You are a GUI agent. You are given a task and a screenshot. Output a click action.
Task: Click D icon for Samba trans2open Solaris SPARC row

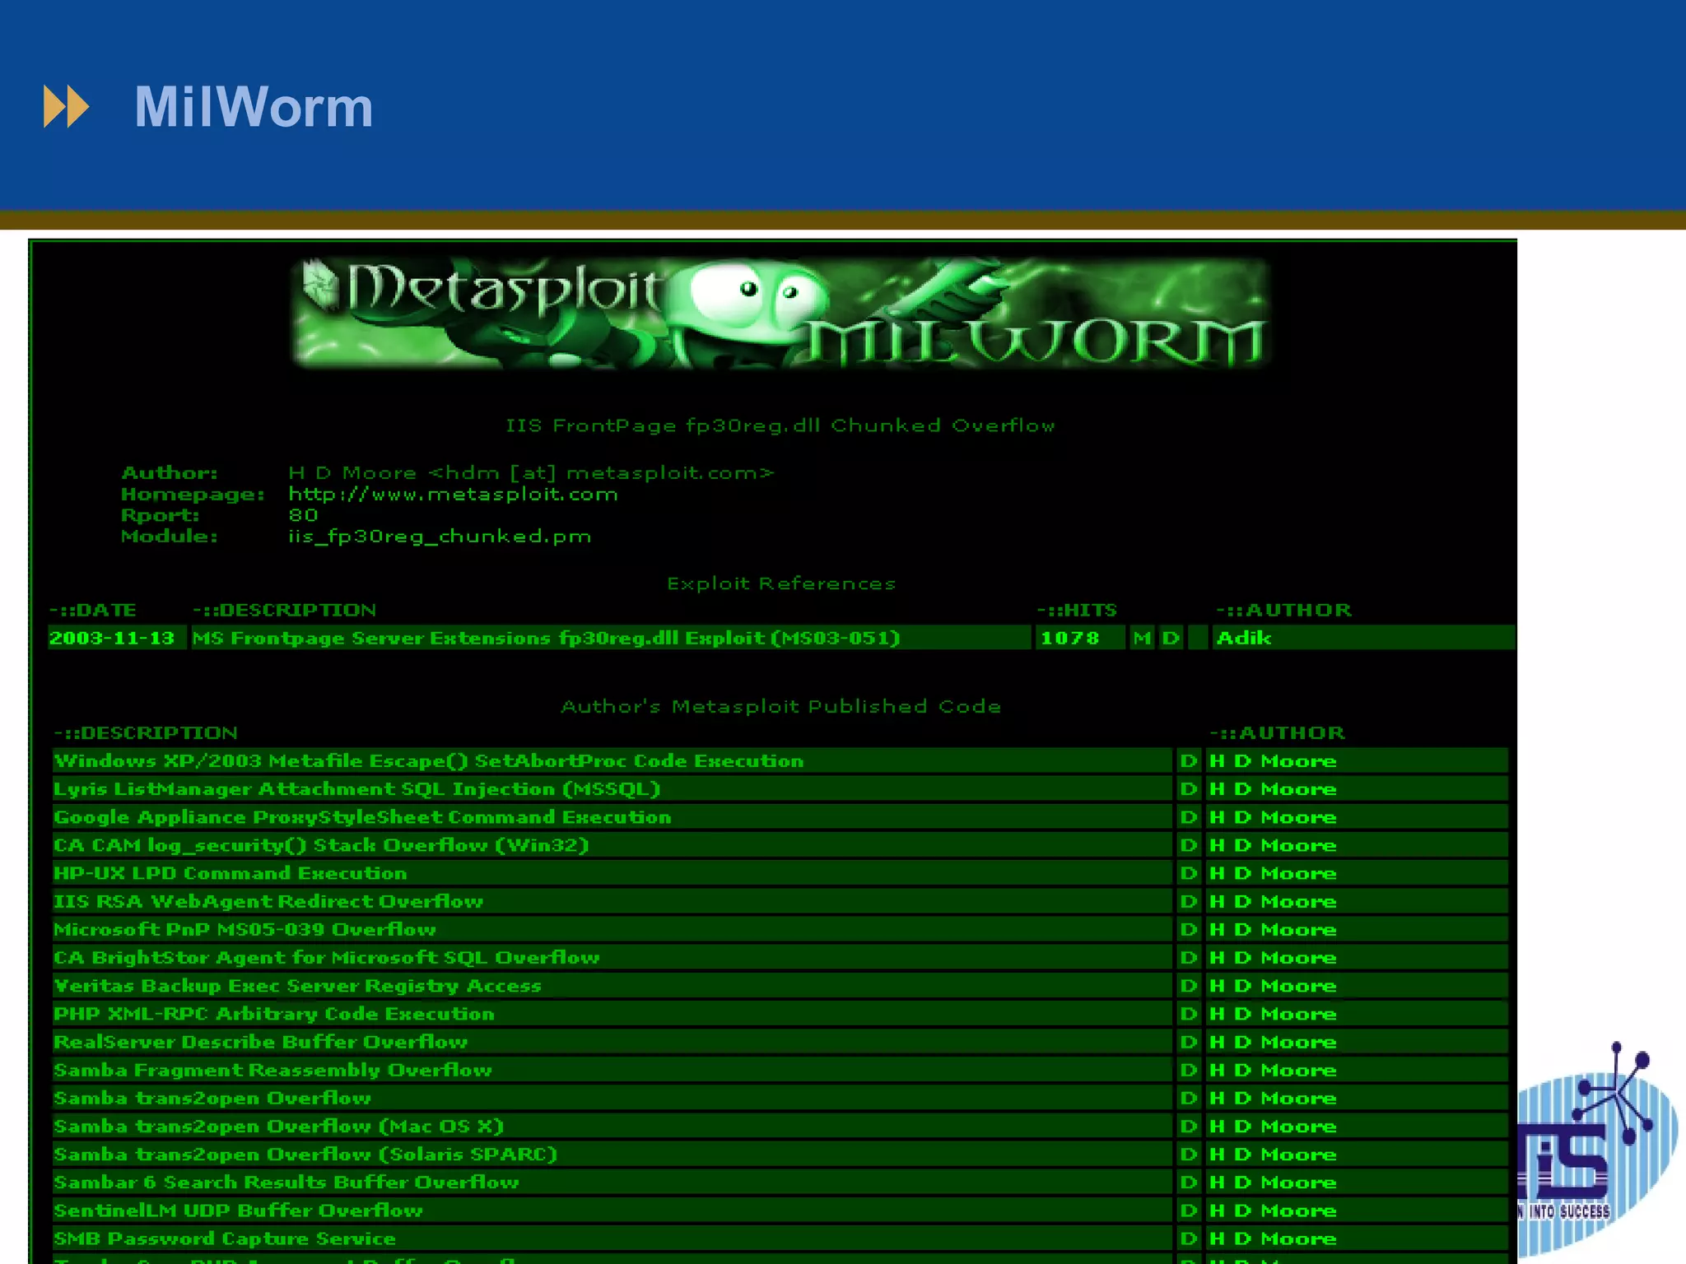(1188, 1155)
